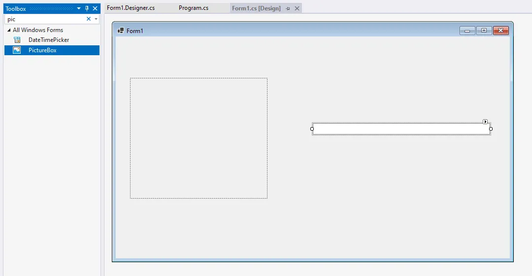Click the Form1 icon in the form title bar
Screen dimensions: 532x276
point(121,31)
